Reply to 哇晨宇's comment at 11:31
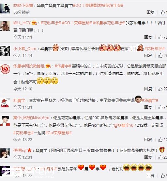 (x=148, y=107)
